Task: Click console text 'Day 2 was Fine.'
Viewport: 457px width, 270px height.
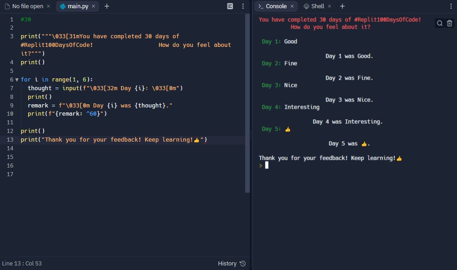Action: pos(349,78)
